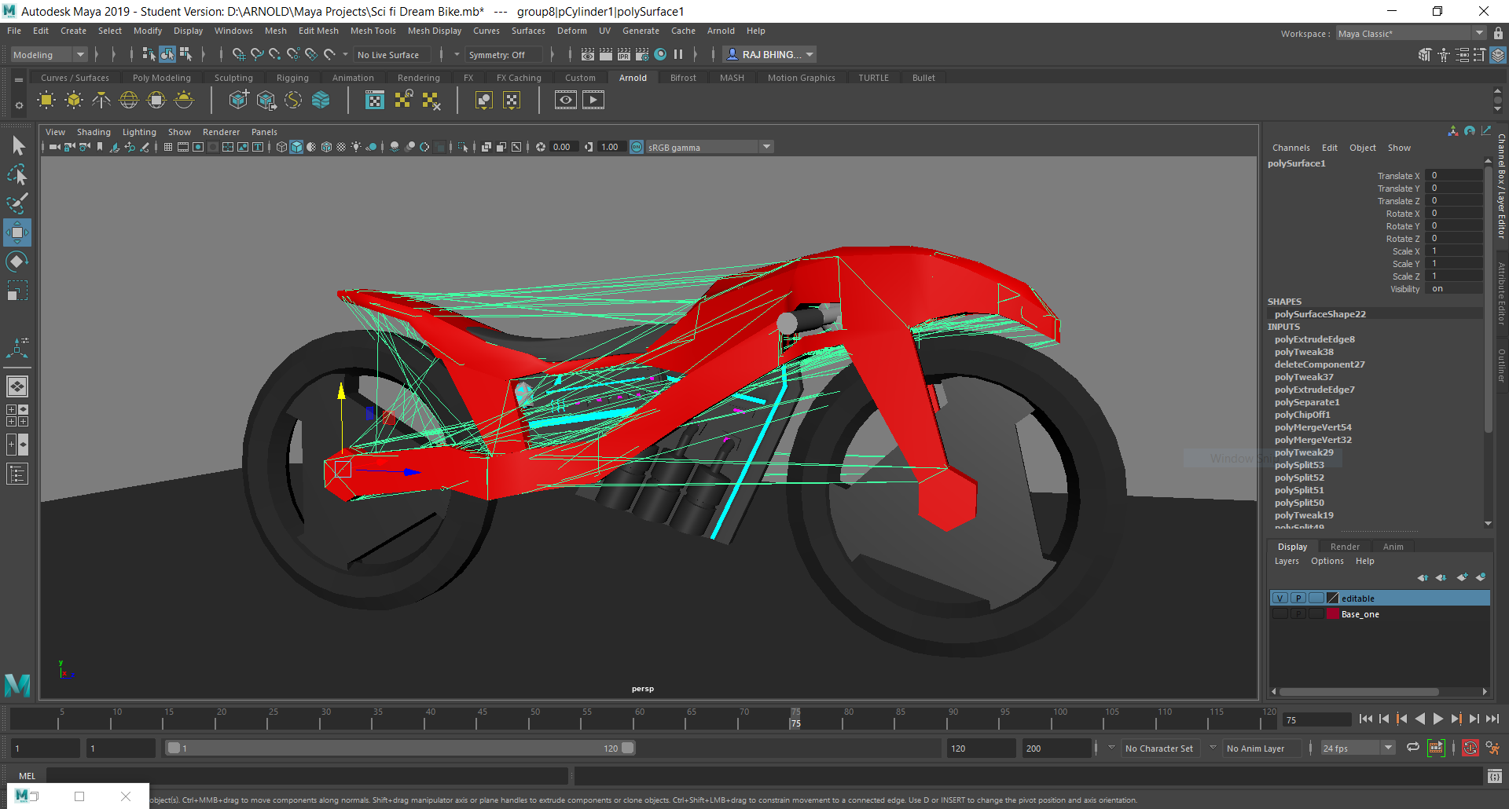Go to start of playback range
Viewport: 1509px width, 809px height.
pos(1366,719)
